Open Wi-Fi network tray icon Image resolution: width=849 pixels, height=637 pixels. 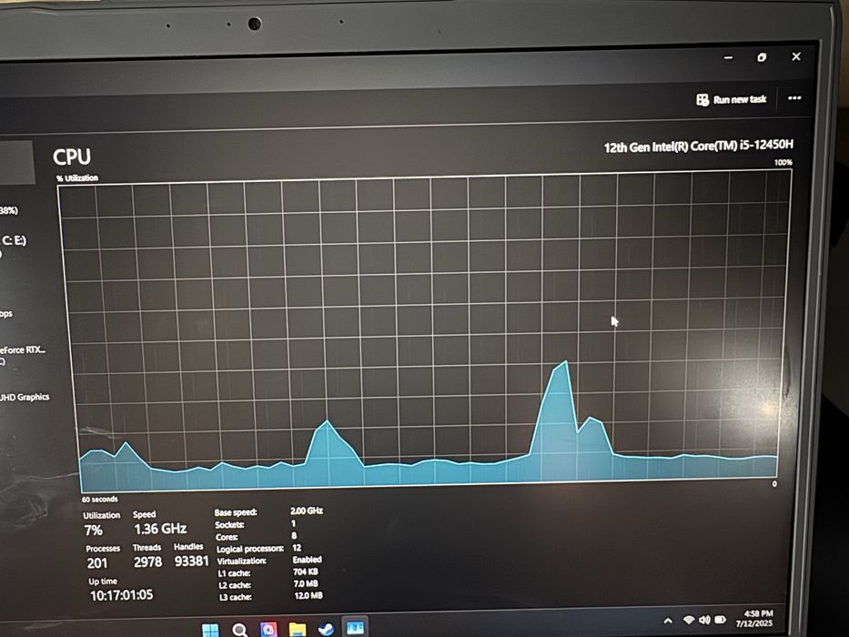[688, 620]
